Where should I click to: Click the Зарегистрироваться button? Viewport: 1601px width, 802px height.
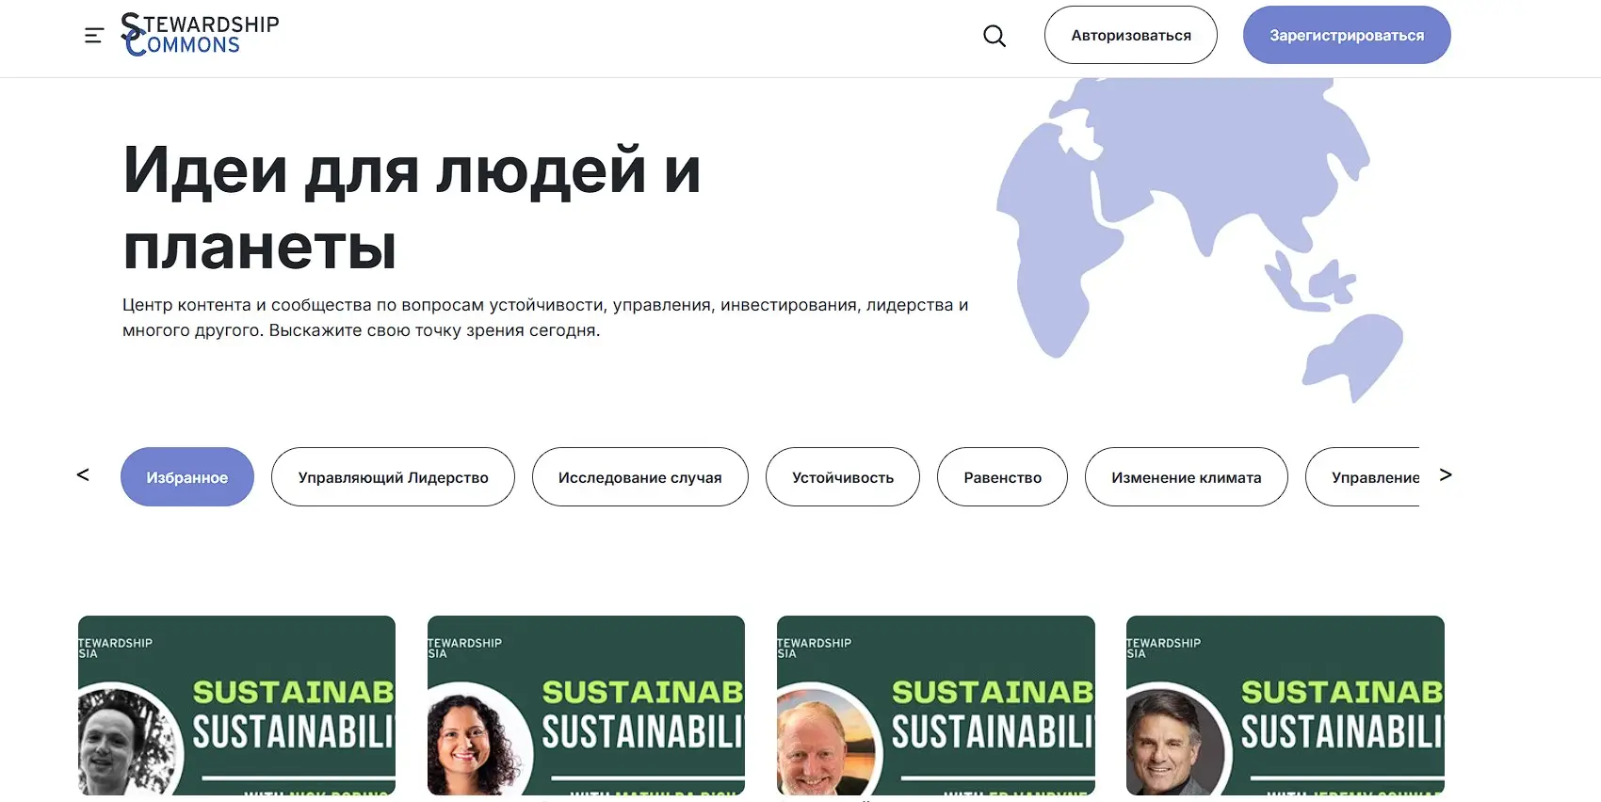tap(1347, 35)
